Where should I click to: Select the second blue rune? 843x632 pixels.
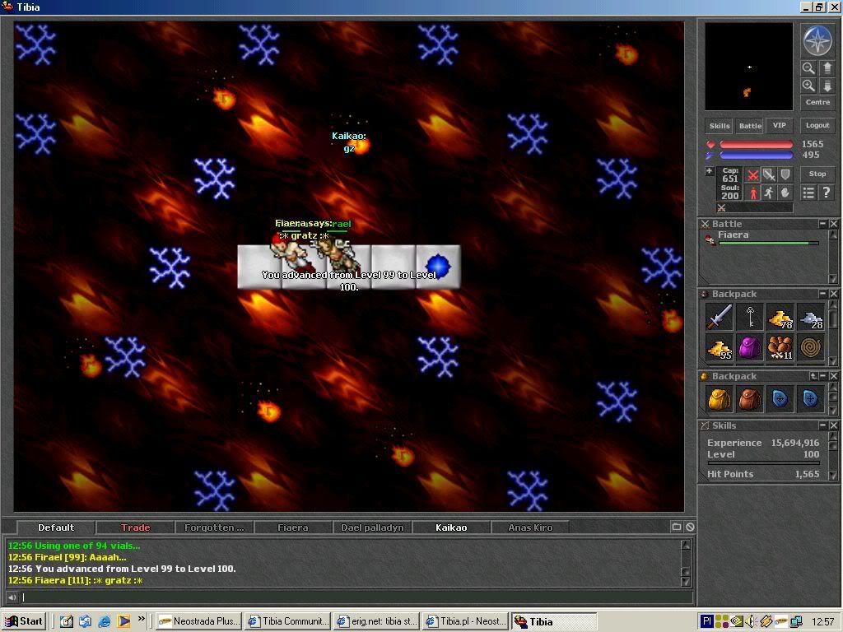(811, 399)
